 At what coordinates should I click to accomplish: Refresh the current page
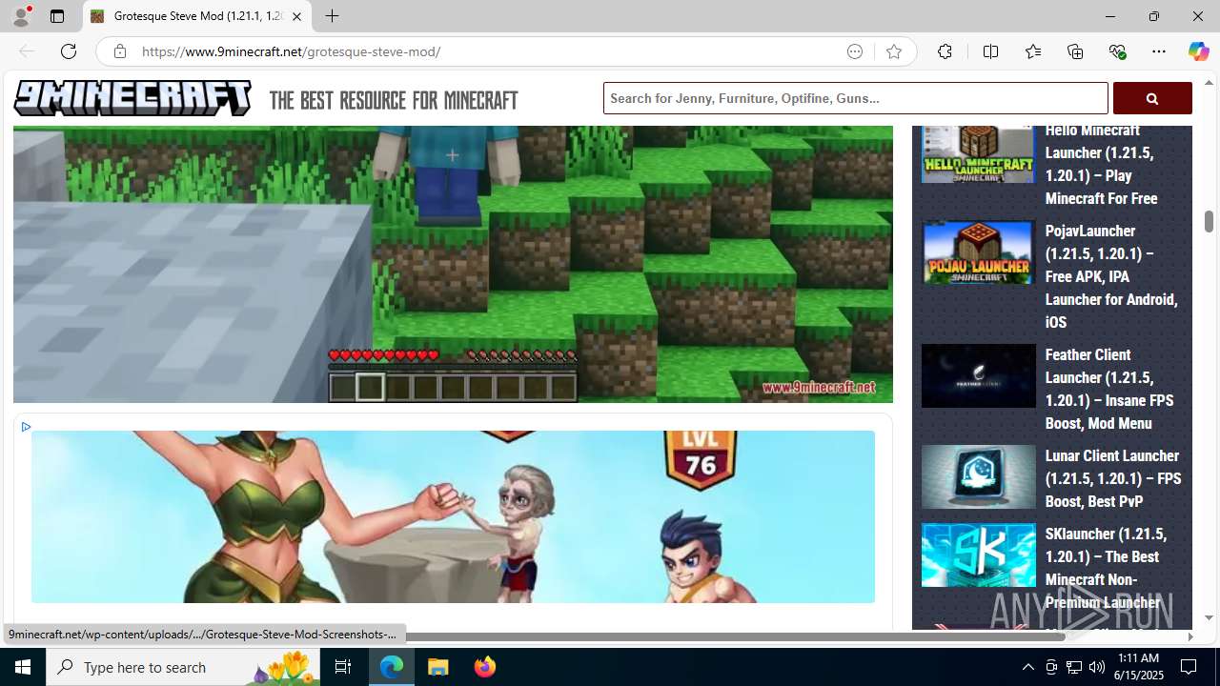pos(69,51)
